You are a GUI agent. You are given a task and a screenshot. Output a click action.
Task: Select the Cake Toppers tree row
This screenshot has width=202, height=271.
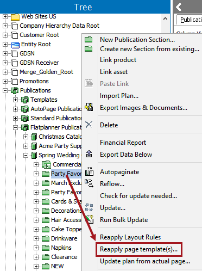tap(66, 229)
